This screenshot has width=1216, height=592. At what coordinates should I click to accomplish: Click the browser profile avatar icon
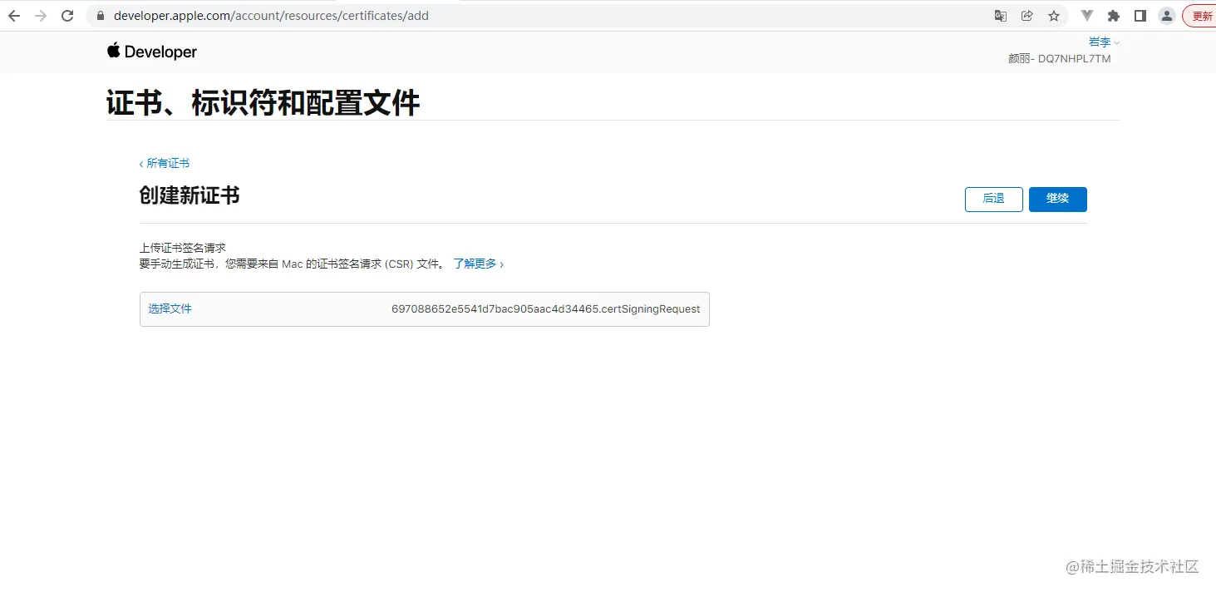click(1166, 15)
